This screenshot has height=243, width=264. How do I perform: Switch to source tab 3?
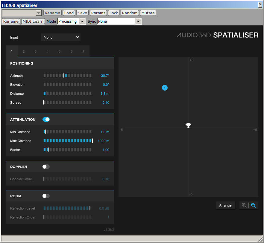click(36, 51)
